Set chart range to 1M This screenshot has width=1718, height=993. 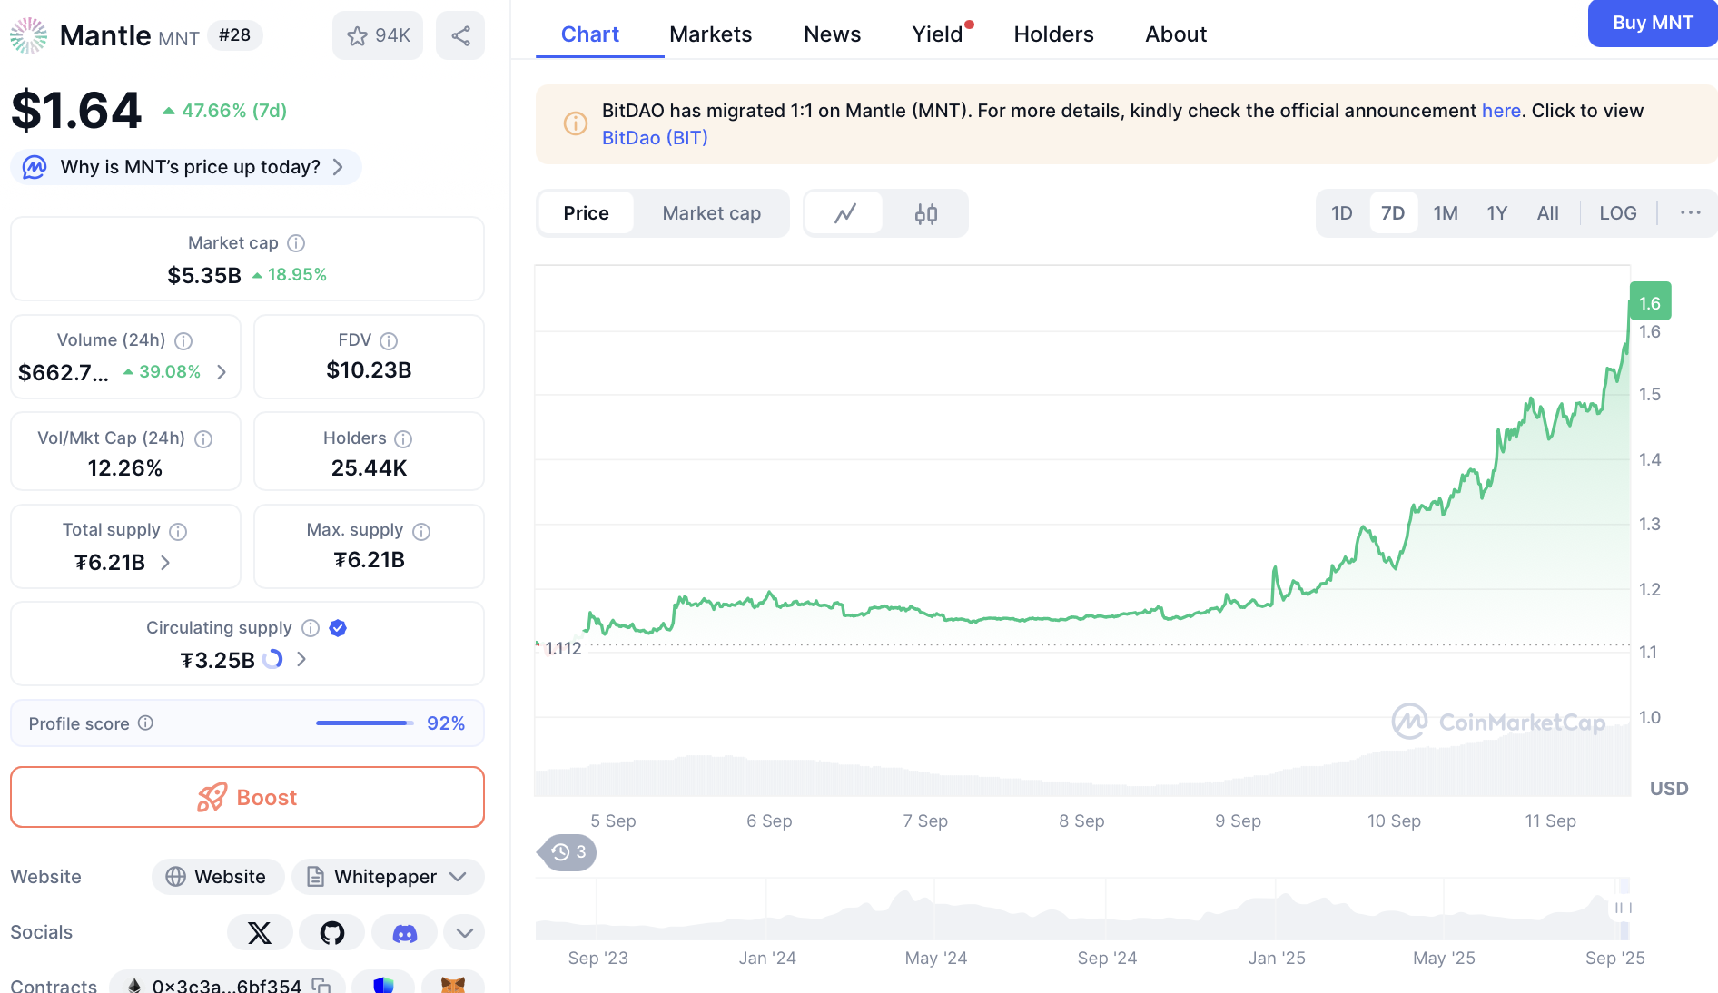point(1446,213)
